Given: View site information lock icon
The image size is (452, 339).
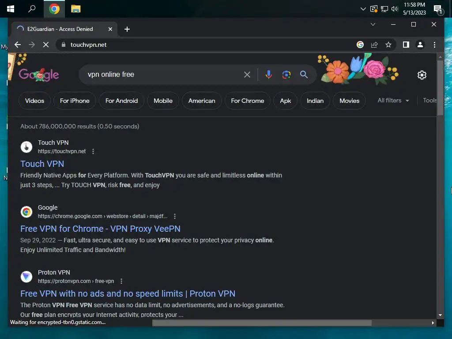Looking at the screenshot, I should pyautogui.click(x=64, y=45).
